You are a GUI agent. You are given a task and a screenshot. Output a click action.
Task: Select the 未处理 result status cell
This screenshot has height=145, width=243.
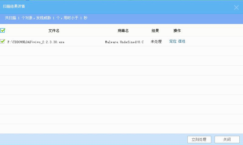click(x=156, y=42)
